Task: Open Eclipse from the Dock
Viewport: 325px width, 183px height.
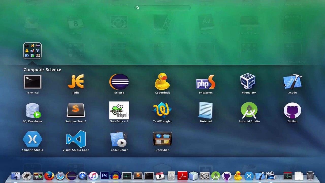Action: 71,176
